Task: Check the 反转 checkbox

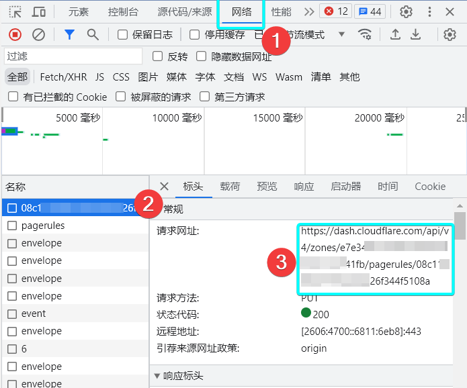Action: 157,56
